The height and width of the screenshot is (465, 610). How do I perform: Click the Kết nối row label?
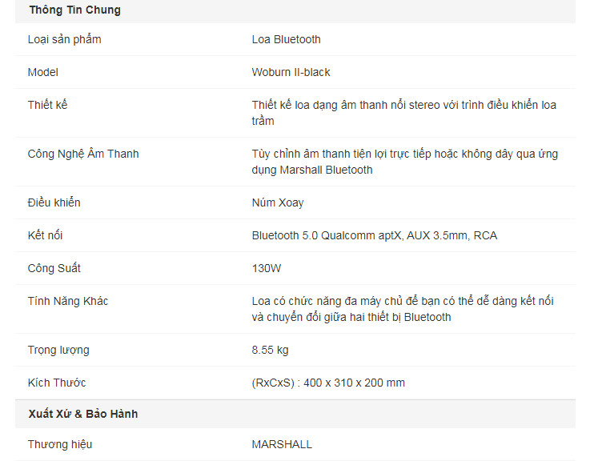click(45, 235)
